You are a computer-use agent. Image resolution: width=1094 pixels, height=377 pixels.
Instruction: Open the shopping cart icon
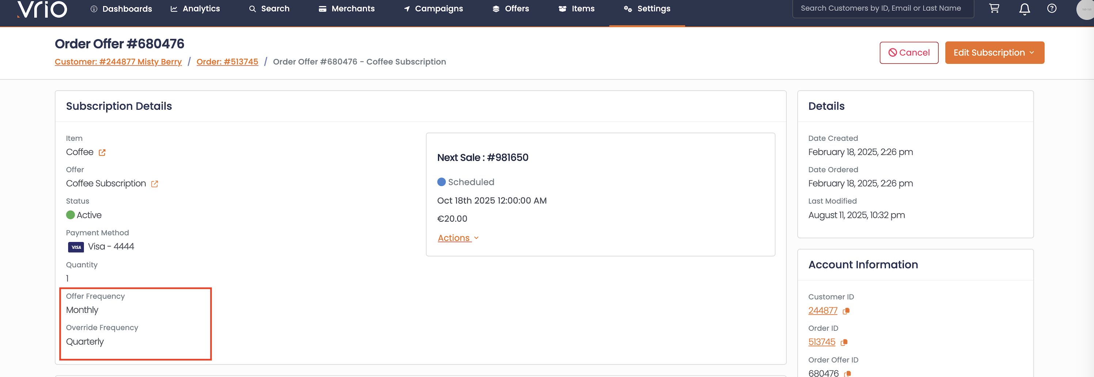(994, 8)
